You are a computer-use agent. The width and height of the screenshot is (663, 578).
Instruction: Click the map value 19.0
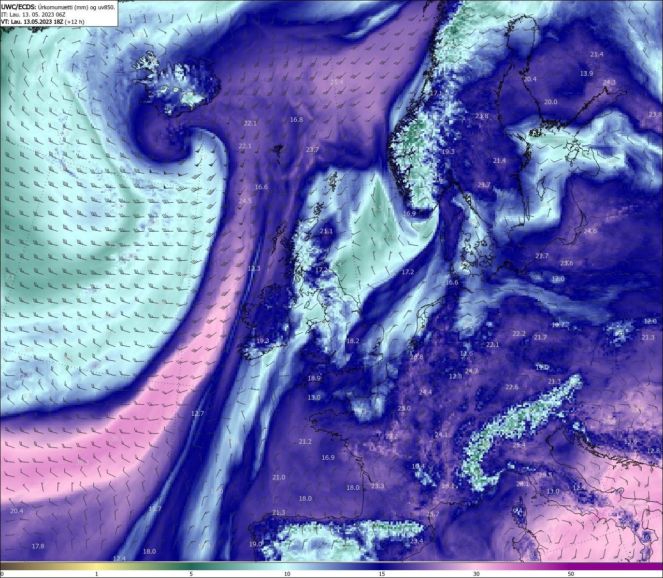pyautogui.click(x=255, y=544)
